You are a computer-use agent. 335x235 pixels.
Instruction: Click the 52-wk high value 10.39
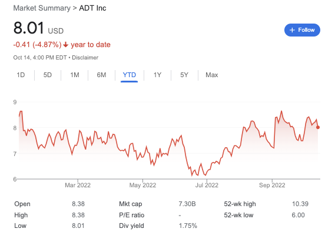300,204
